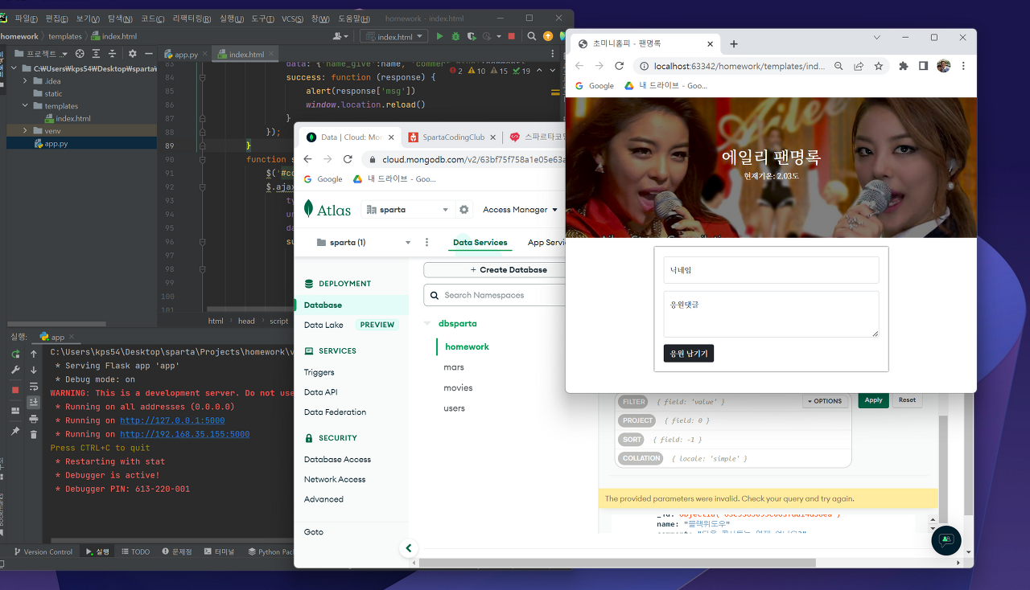Open the Version Control tool window tab
This screenshot has width=1030, height=590.
click(x=43, y=552)
